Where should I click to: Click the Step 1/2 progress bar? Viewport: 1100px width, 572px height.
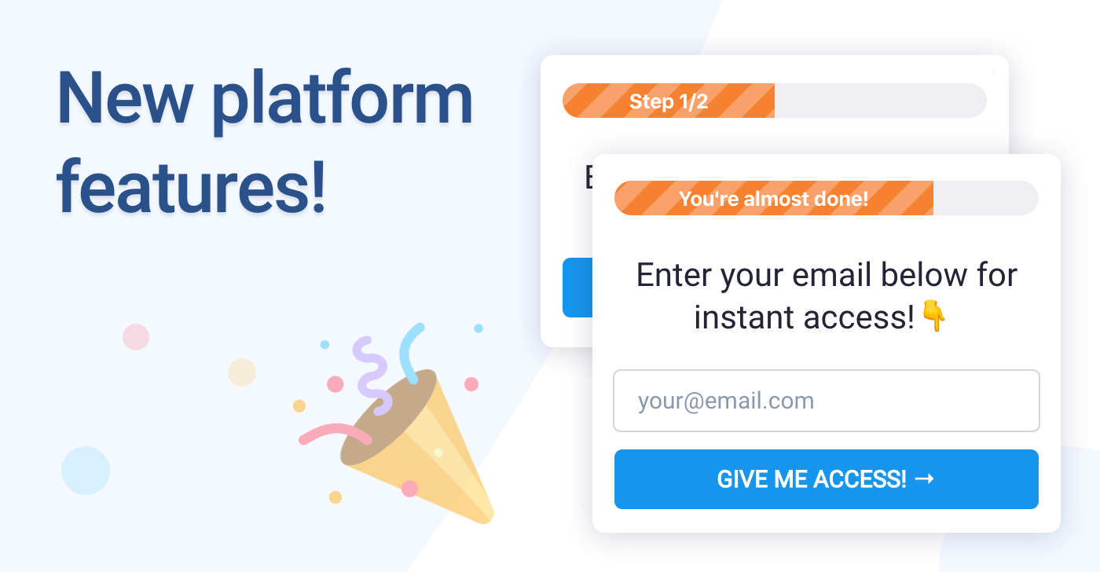775,101
